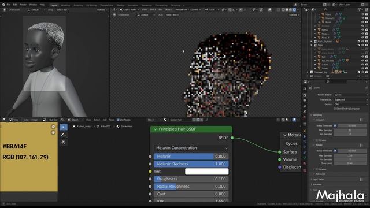The width and height of the screenshot is (370, 208).
Task: Switch to the Shading workspace tab
Action: click(x=120, y=5)
